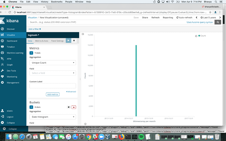Collapse the X-Axis bucket section
Screen dimensions: 226x141
[x=31, y=107]
